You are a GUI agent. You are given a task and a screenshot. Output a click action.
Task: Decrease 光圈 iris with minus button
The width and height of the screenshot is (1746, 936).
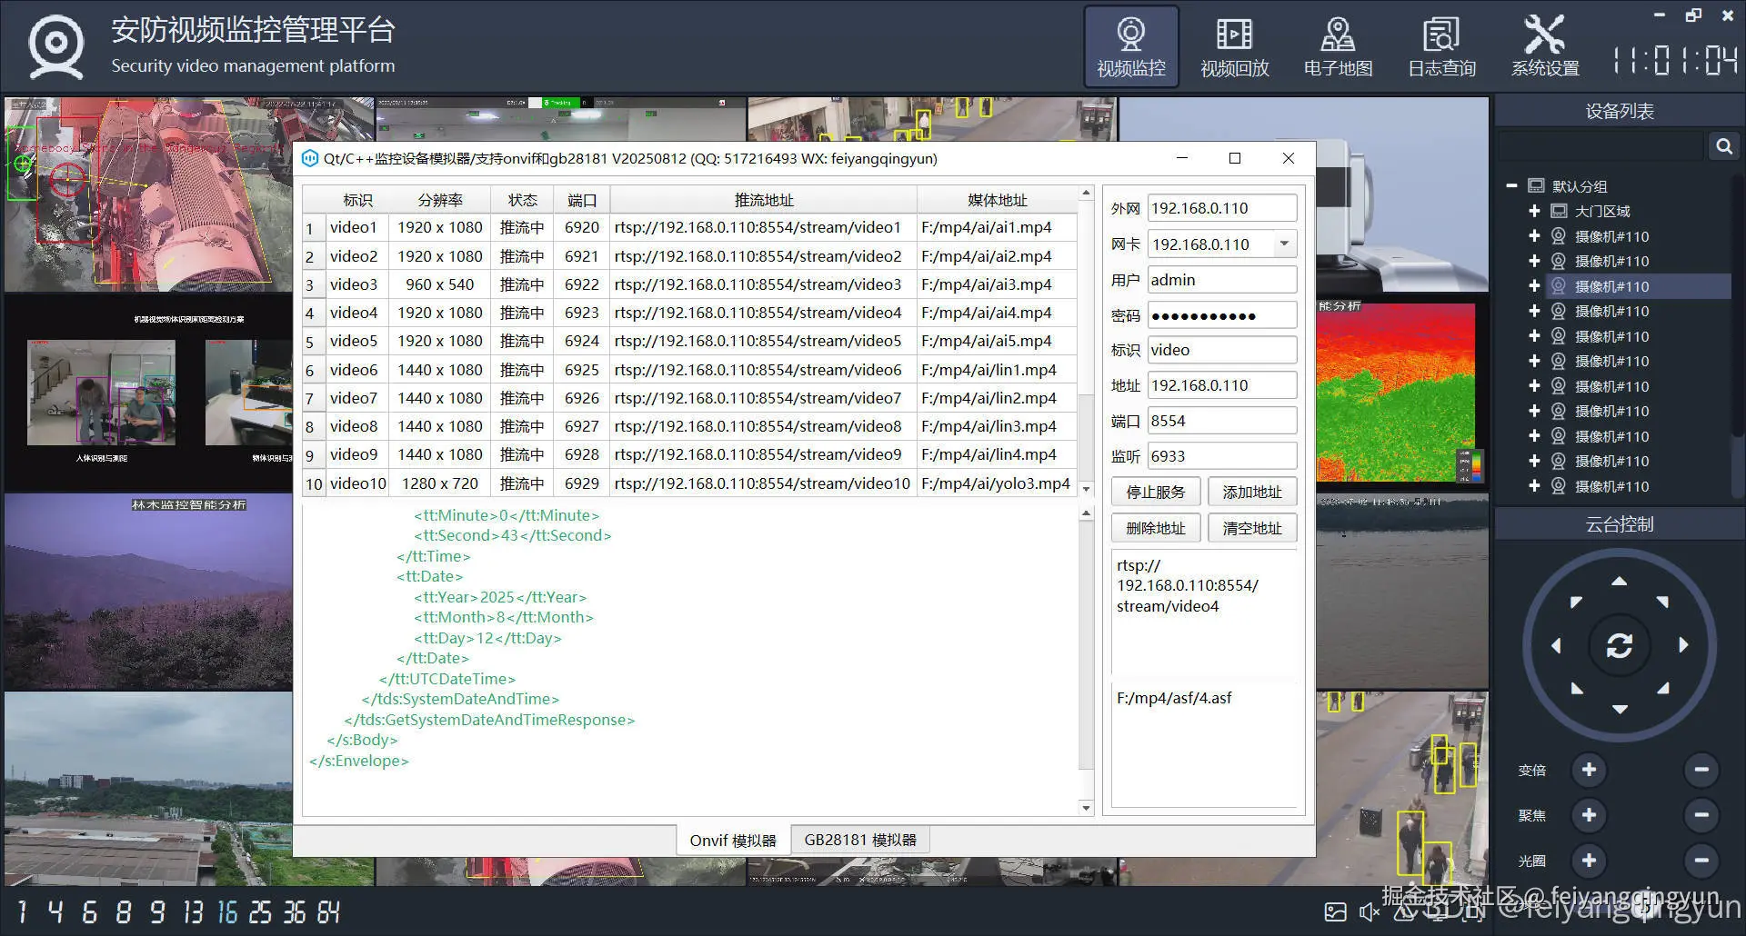pos(1701,861)
